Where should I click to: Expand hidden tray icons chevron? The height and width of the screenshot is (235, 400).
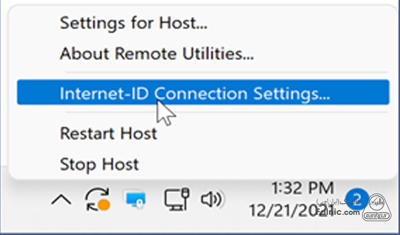[x=62, y=200]
